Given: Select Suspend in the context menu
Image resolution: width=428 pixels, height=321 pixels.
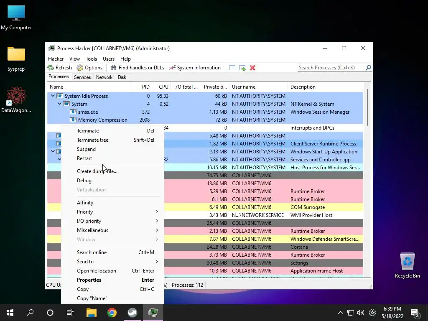Looking at the screenshot, I should [x=113, y=149].
